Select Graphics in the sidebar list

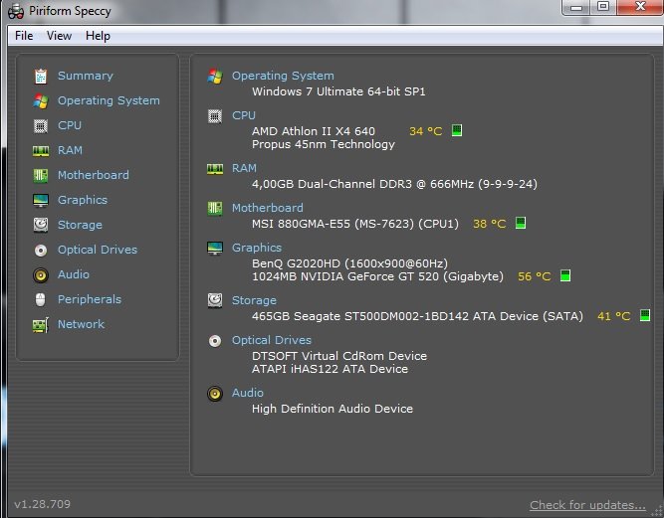coord(82,200)
